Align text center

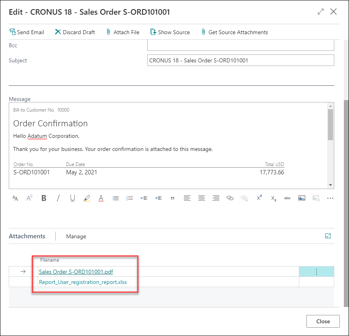[x=201, y=198]
